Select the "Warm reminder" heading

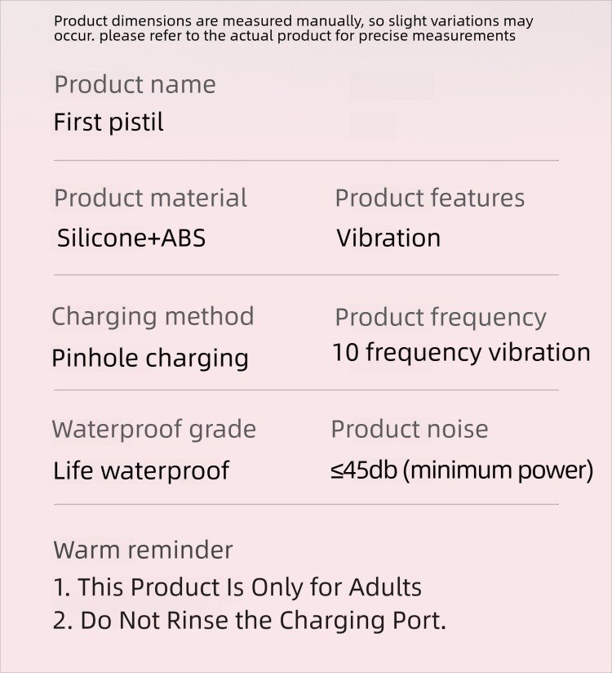point(143,550)
